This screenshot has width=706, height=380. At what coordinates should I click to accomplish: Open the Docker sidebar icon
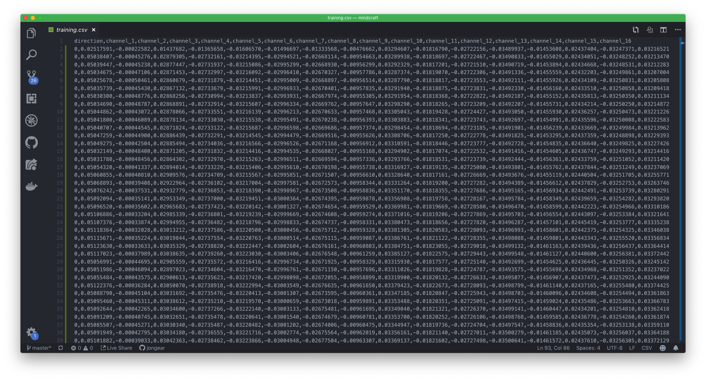[31, 186]
